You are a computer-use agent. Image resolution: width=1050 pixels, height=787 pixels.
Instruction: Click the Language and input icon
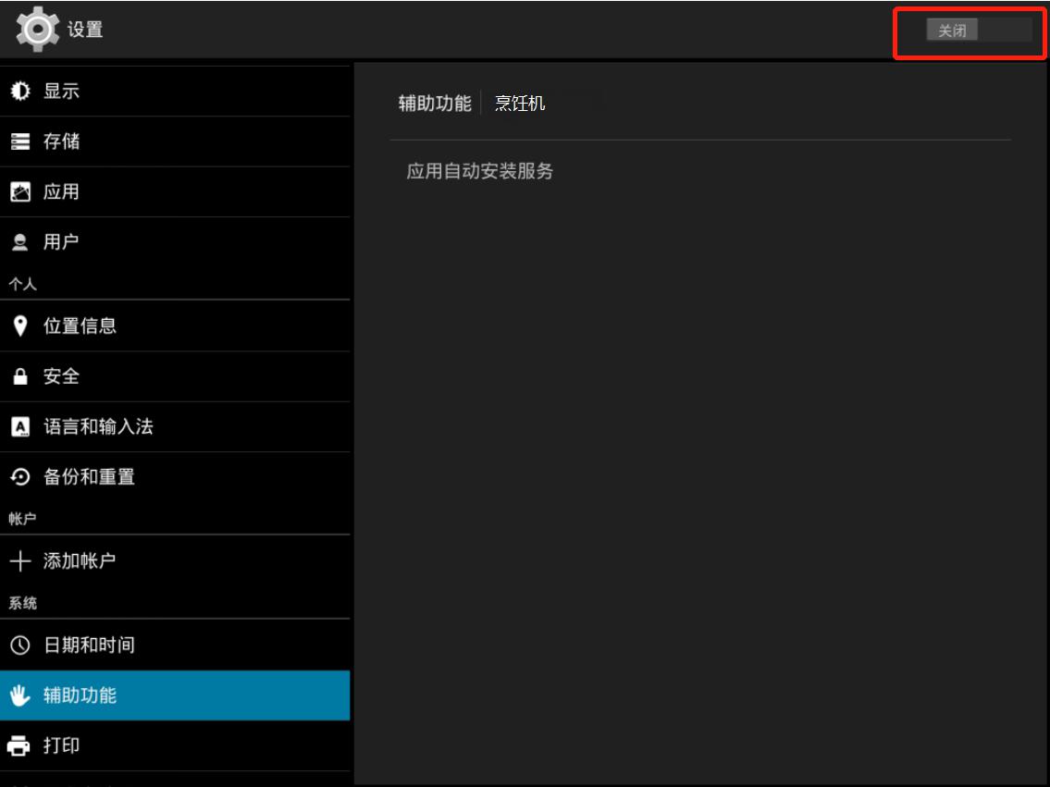(19, 427)
